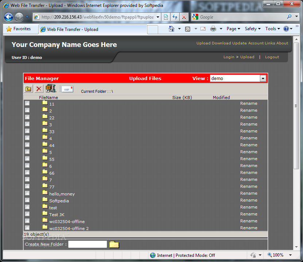Open the Page menu dropdown
This screenshot has height=262, width=303.
[233, 29]
